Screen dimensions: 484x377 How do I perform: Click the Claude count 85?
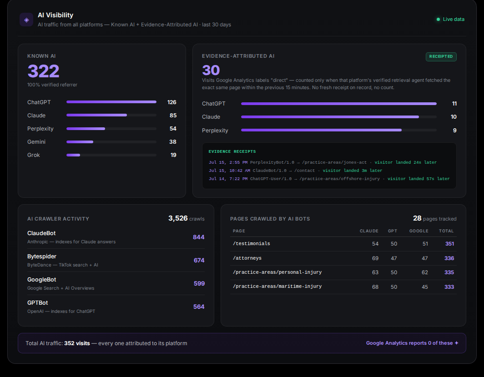(x=173, y=116)
